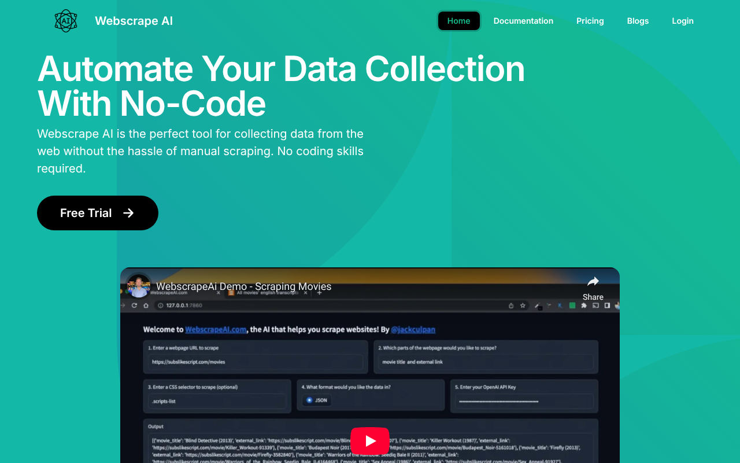Navigate to the Pricing page
740x463 pixels.
point(590,21)
